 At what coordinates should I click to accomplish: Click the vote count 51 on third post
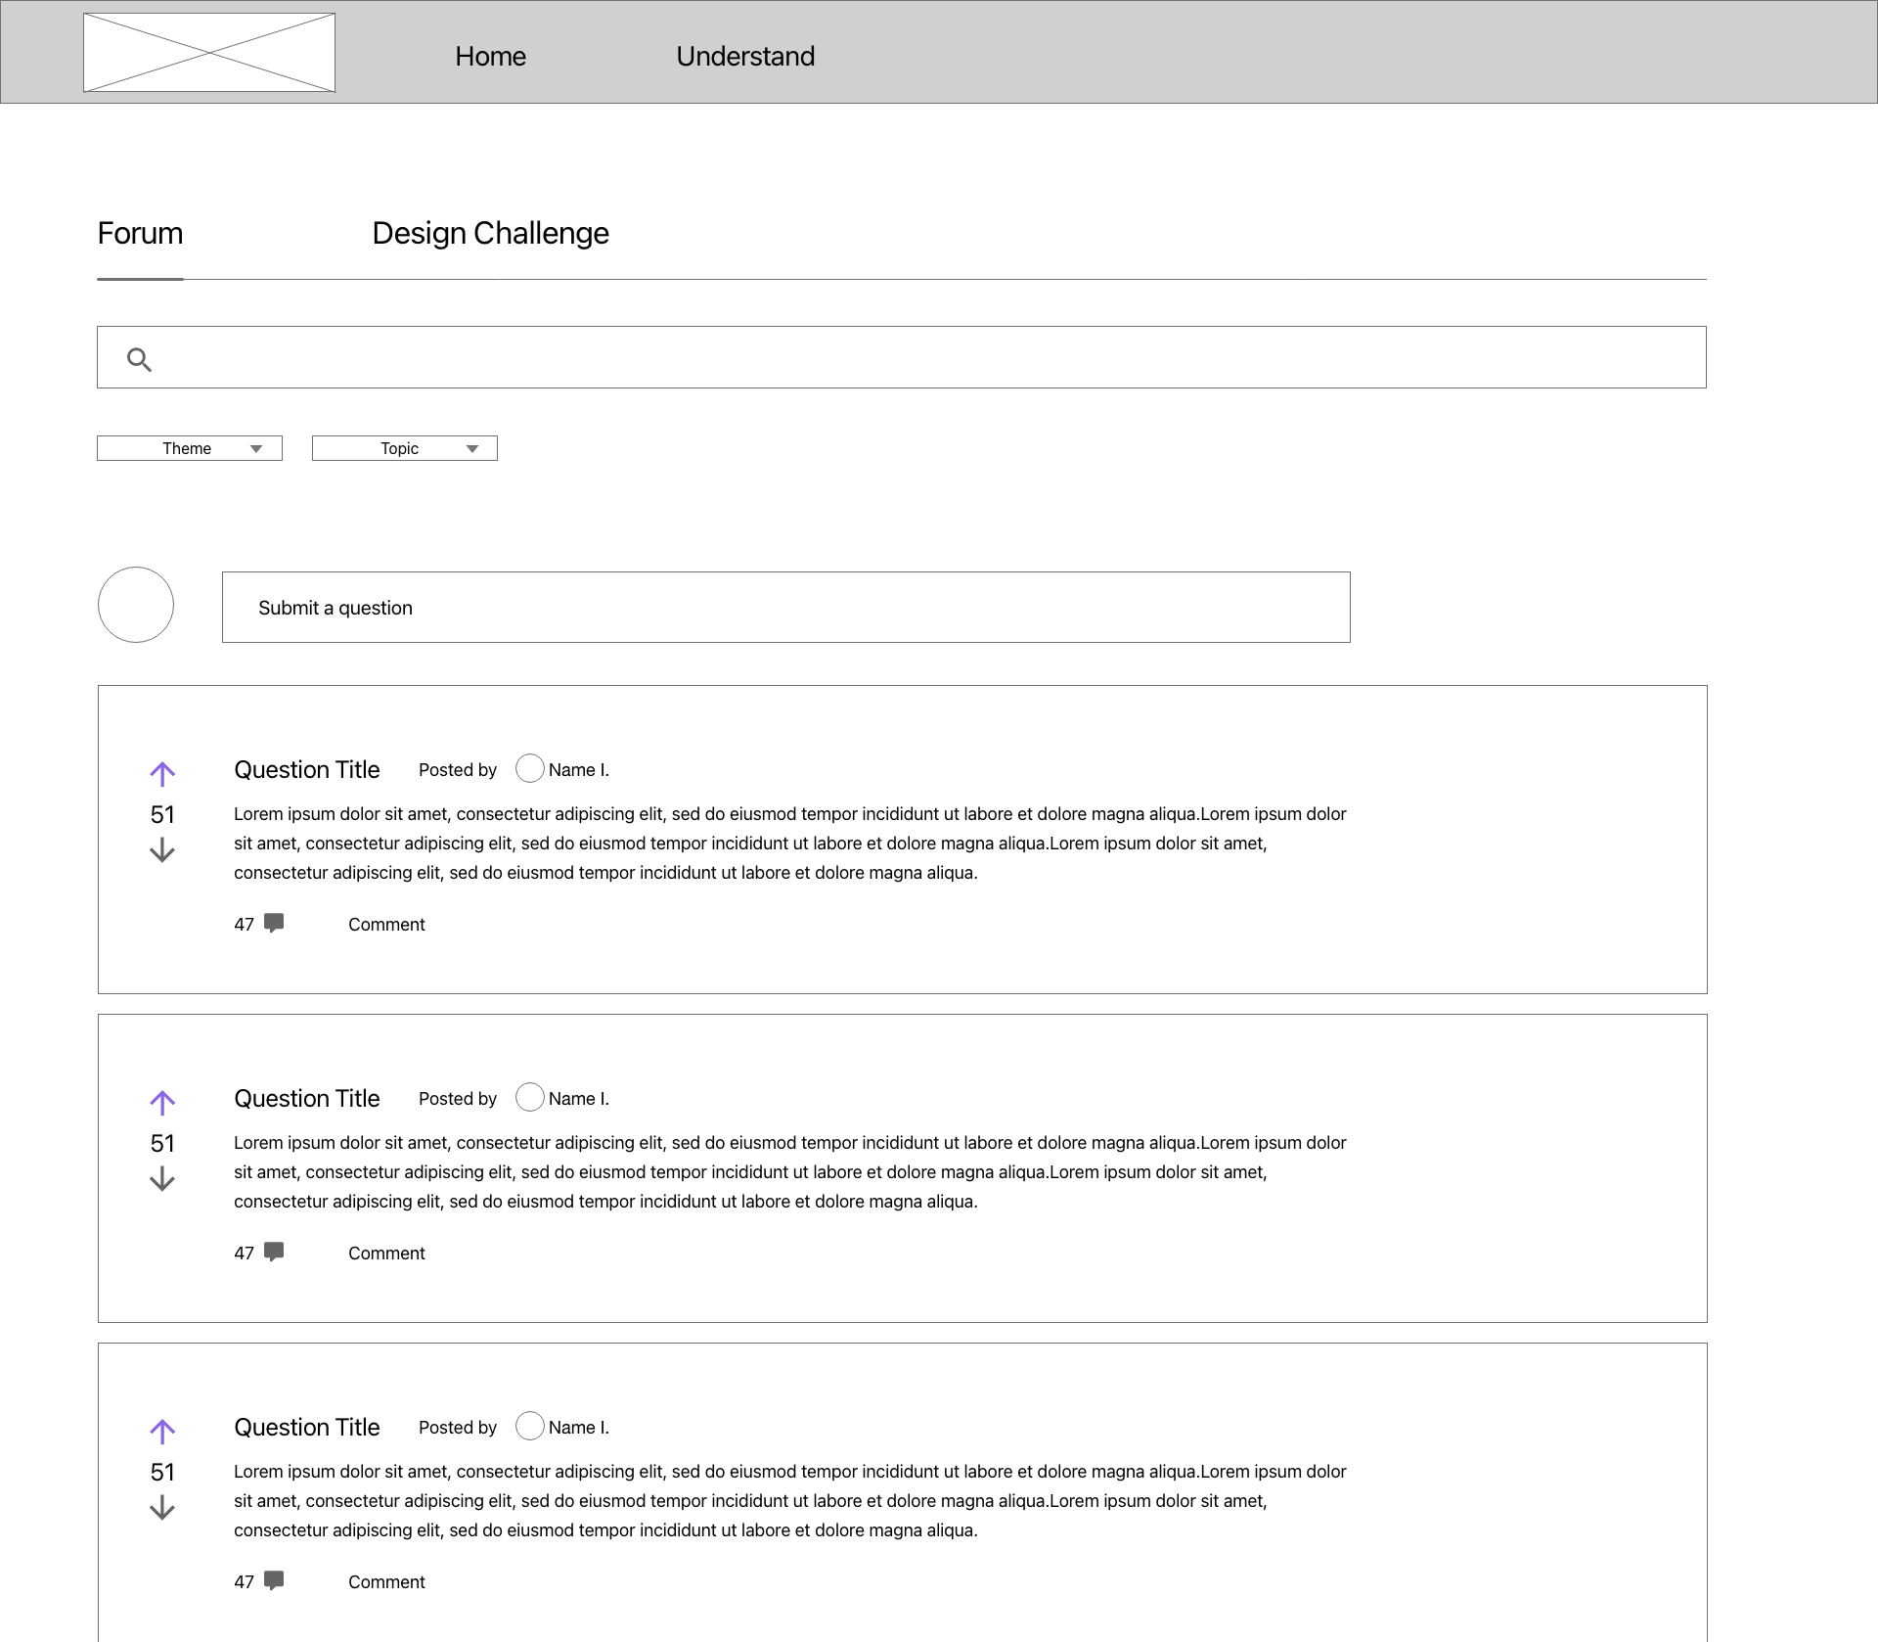click(162, 1473)
